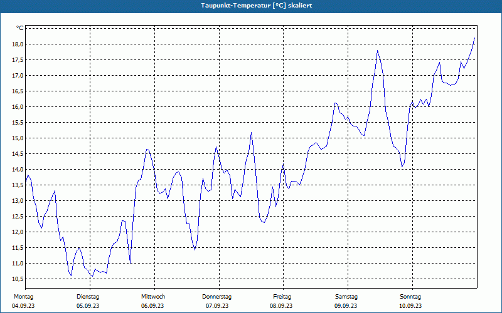Click the date 10.09.23
Image resolution: width=502 pixels, height=313 pixels.
410,306
